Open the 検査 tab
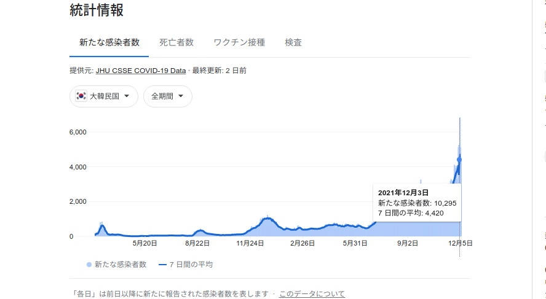 293,42
